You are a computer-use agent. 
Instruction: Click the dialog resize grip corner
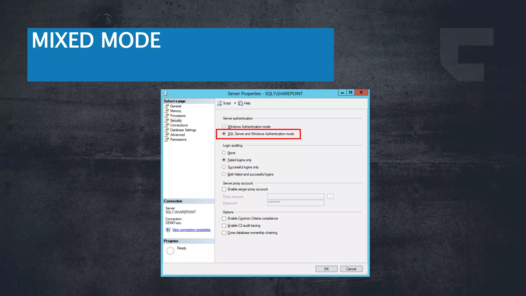tap(366, 273)
